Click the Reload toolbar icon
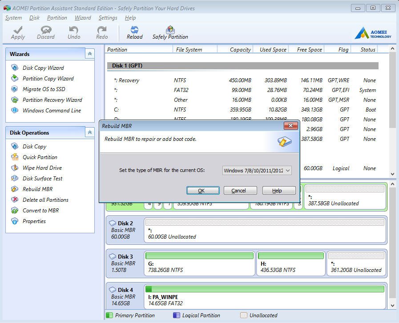The width and height of the screenshot is (399, 323). point(134,30)
